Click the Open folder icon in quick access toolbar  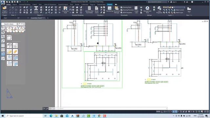[x=10, y=2]
